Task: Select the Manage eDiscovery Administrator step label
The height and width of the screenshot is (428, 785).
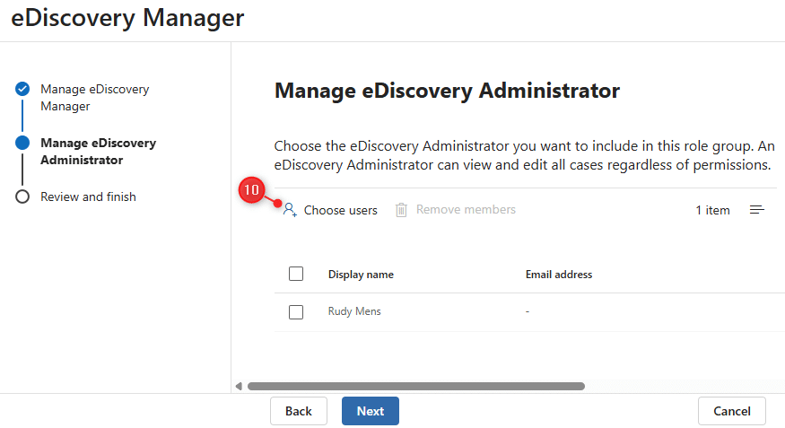Action: [x=98, y=152]
